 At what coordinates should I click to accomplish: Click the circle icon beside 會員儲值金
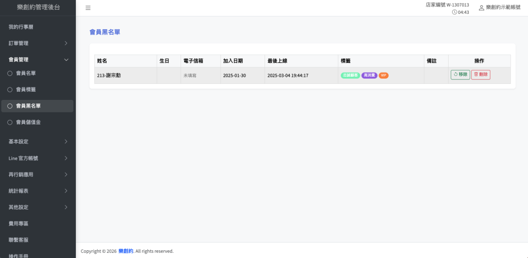click(10, 123)
